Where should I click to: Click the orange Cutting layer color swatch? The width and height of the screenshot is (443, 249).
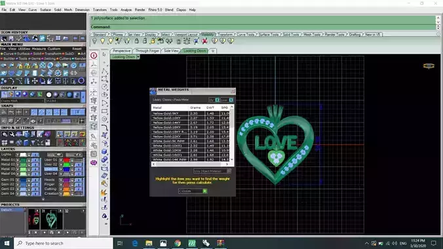pyautogui.click(x=66, y=189)
